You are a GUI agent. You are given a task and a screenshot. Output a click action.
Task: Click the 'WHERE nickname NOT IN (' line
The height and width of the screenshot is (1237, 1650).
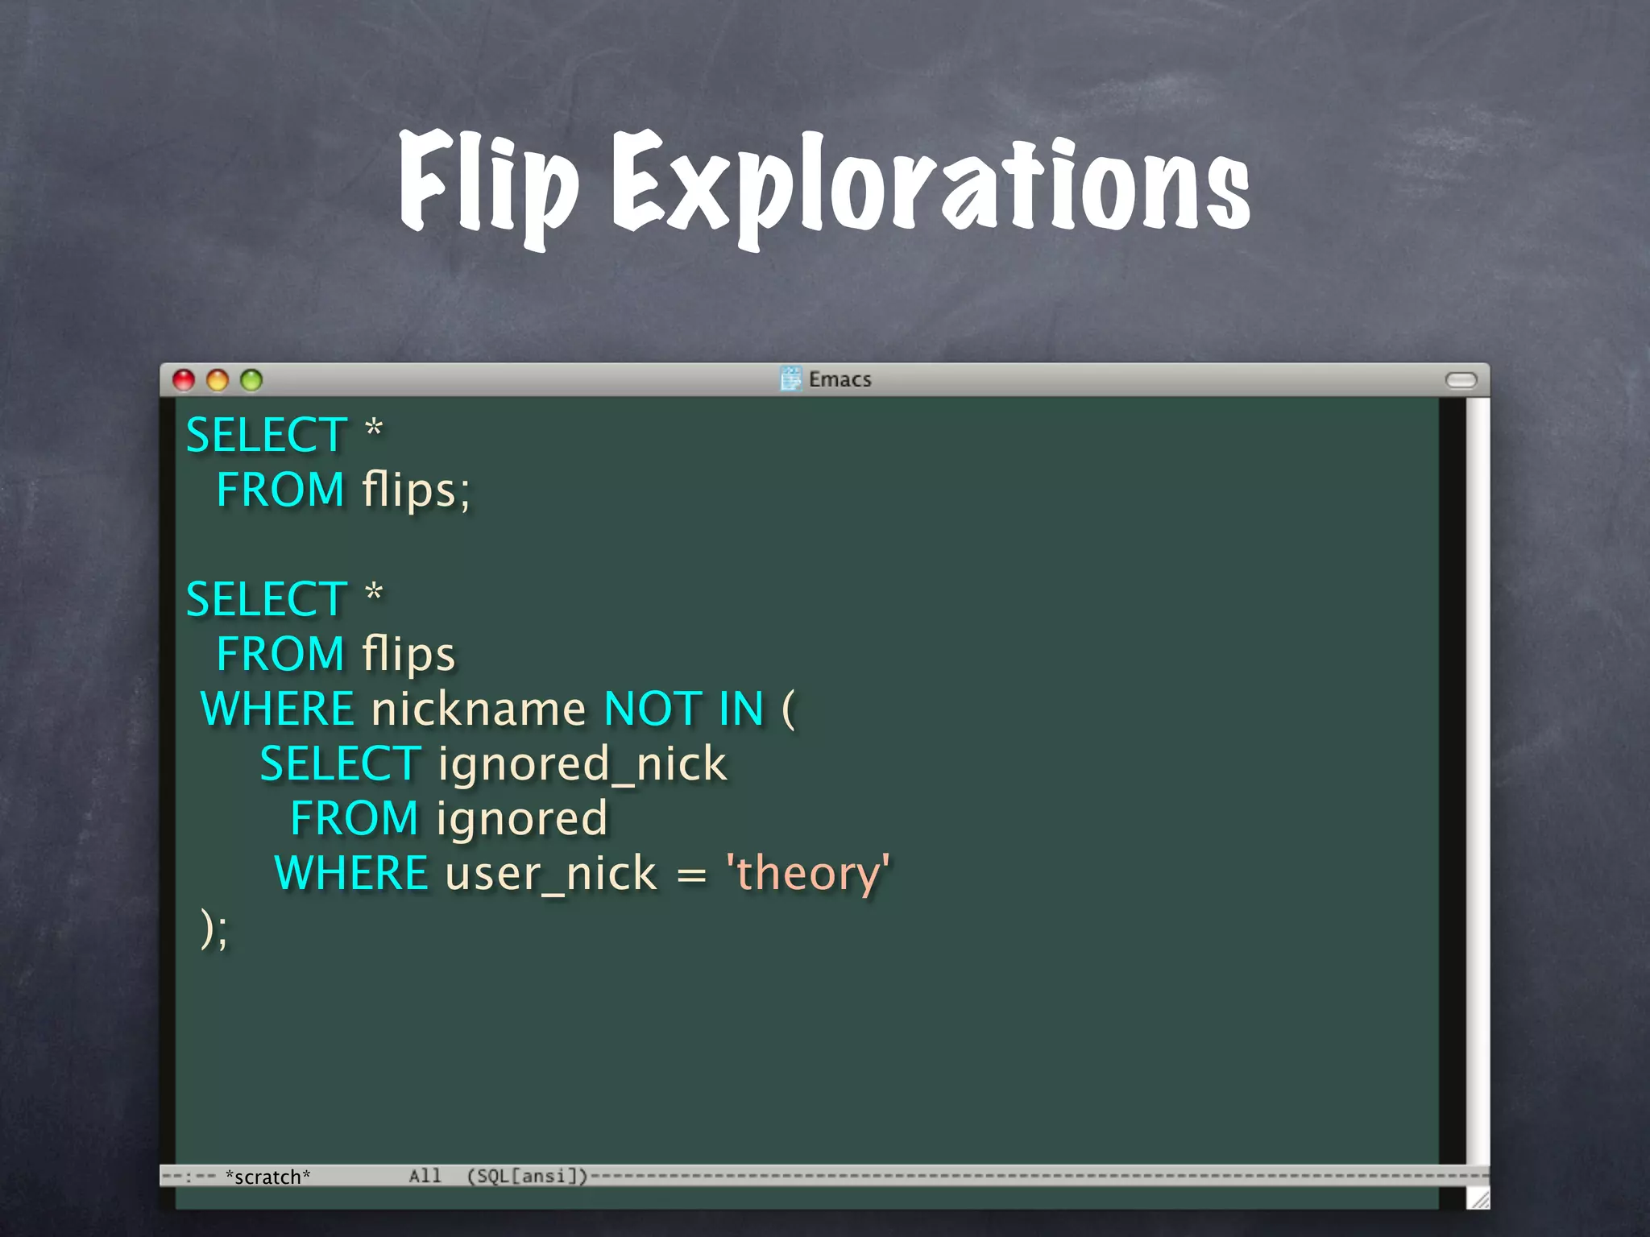(x=498, y=709)
